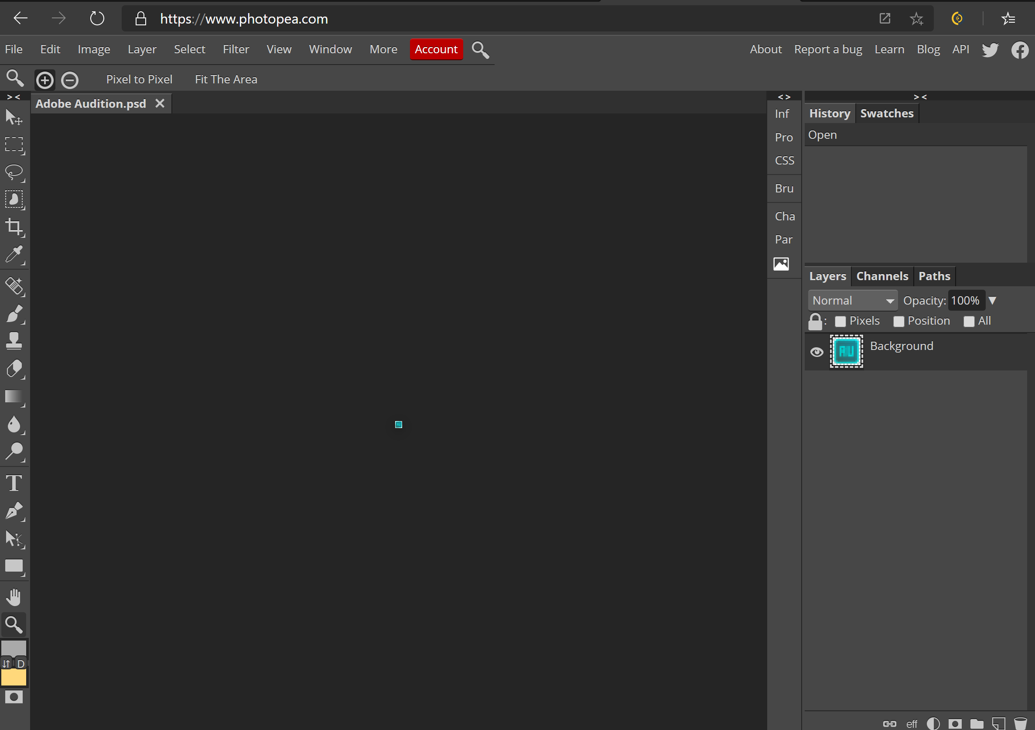Click the Fit The Area button
Viewport: 1035px width, 730px height.
226,79
